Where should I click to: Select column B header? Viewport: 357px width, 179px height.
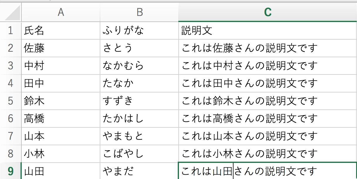click(139, 12)
